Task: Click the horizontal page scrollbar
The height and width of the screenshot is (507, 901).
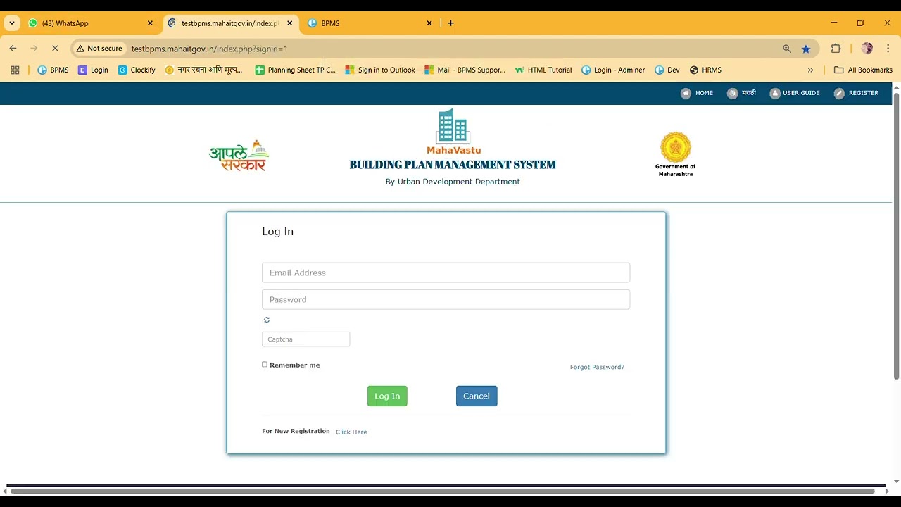Action: 443,491
